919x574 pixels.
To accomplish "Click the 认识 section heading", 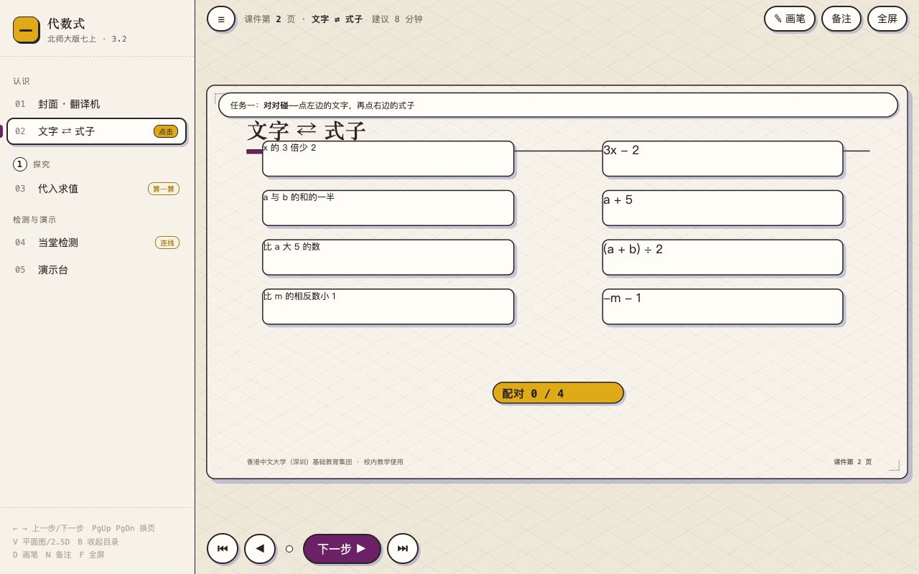I will 22,81.
